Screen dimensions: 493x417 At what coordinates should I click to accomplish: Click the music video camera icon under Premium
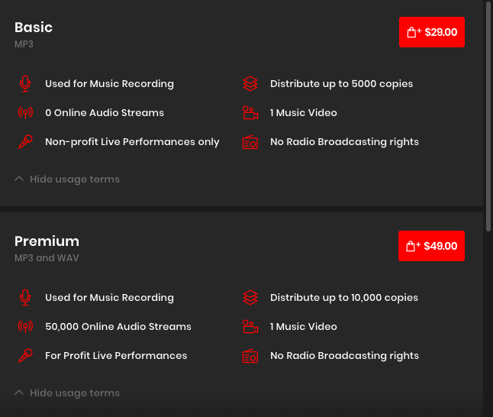(250, 326)
